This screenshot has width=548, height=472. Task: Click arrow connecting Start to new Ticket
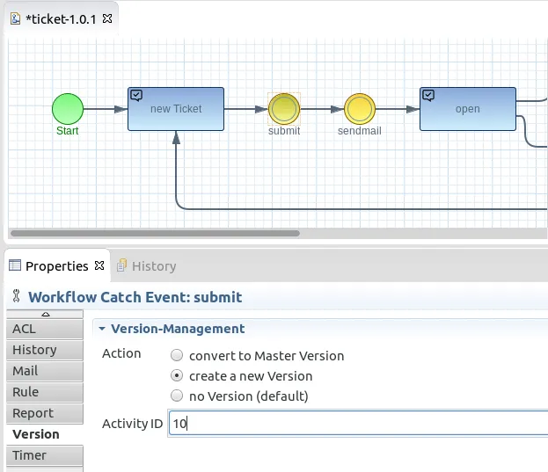point(106,109)
